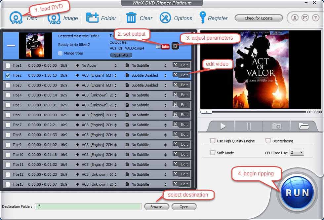Take a snapshot with camera icon

coord(276,126)
